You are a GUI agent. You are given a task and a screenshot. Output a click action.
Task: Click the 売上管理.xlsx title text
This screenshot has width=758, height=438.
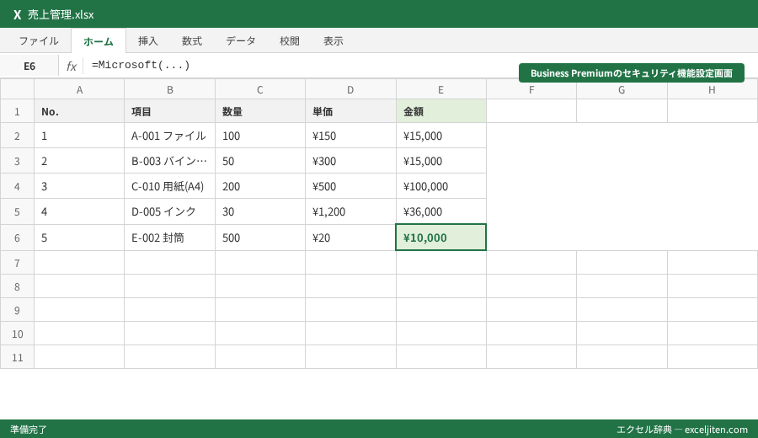61,14
